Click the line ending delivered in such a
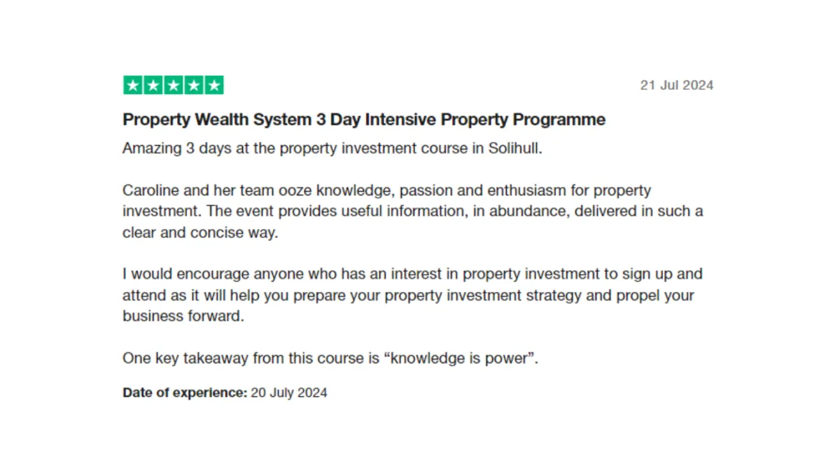The width and height of the screenshot is (840, 472). (x=412, y=211)
